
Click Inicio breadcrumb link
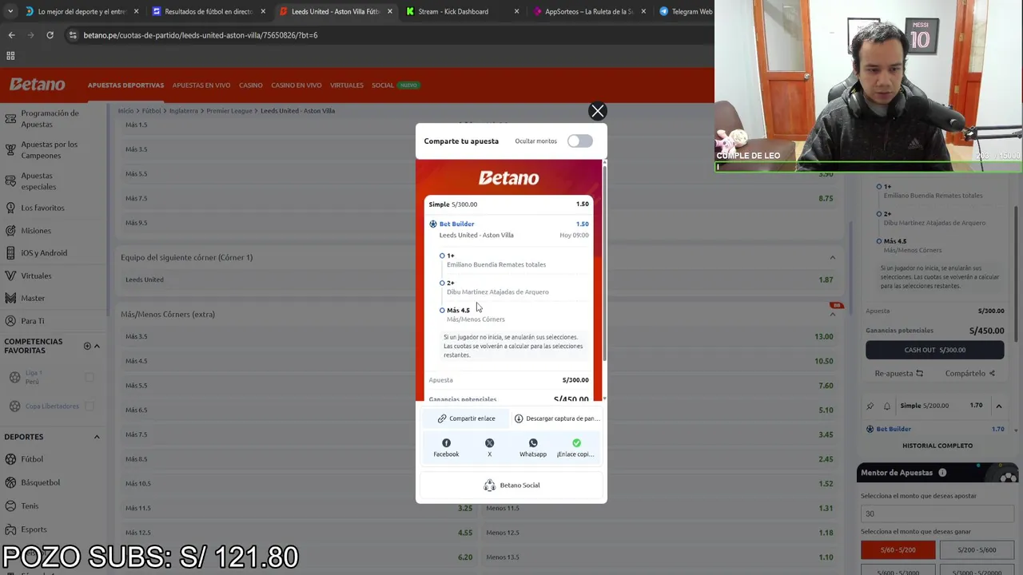coord(125,111)
